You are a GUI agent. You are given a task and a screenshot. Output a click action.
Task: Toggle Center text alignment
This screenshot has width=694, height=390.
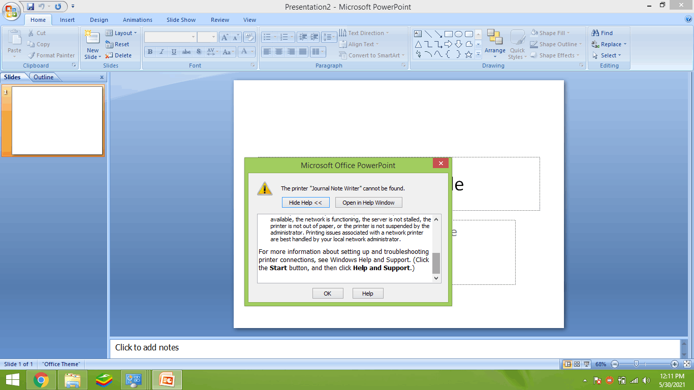click(279, 52)
